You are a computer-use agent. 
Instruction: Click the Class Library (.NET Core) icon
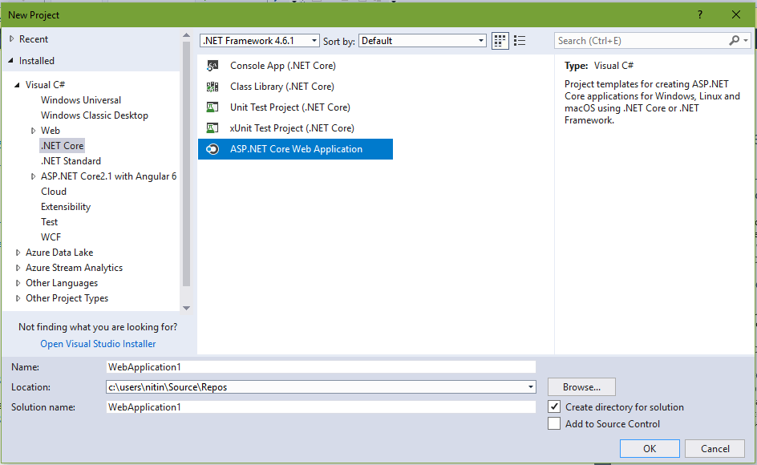tap(213, 87)
